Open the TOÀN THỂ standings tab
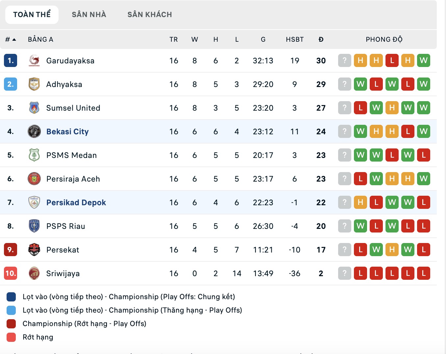446x354 pixels. [32, 14]
